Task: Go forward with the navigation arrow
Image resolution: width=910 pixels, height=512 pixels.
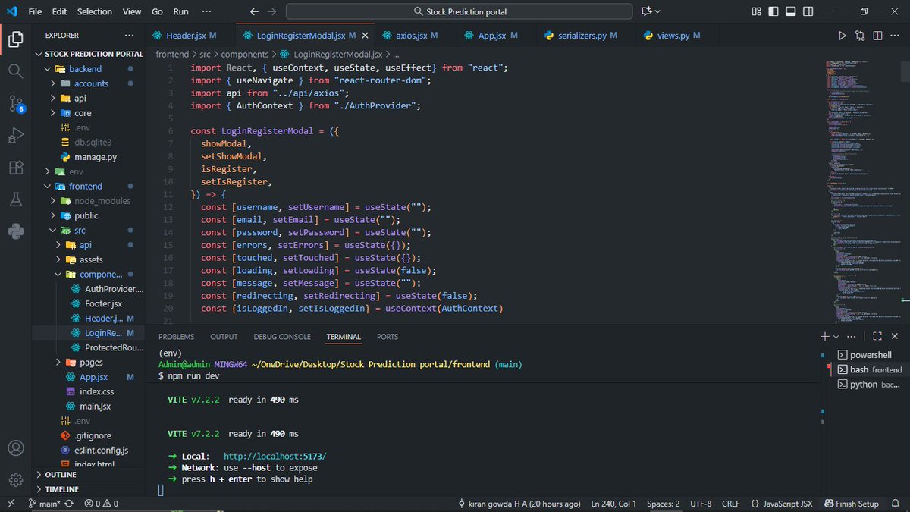Action: [272, 11]
